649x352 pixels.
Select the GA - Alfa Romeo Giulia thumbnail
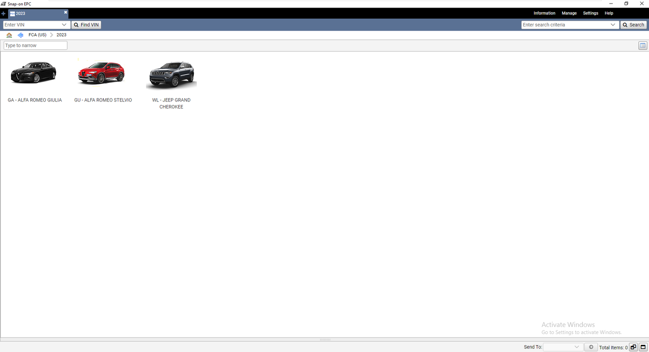click(34, 73)
